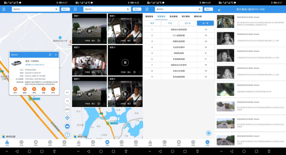Select 地图 tab in map screen bottom bar
This screenshot has height=155, width=286.
[x=7, y=143]
